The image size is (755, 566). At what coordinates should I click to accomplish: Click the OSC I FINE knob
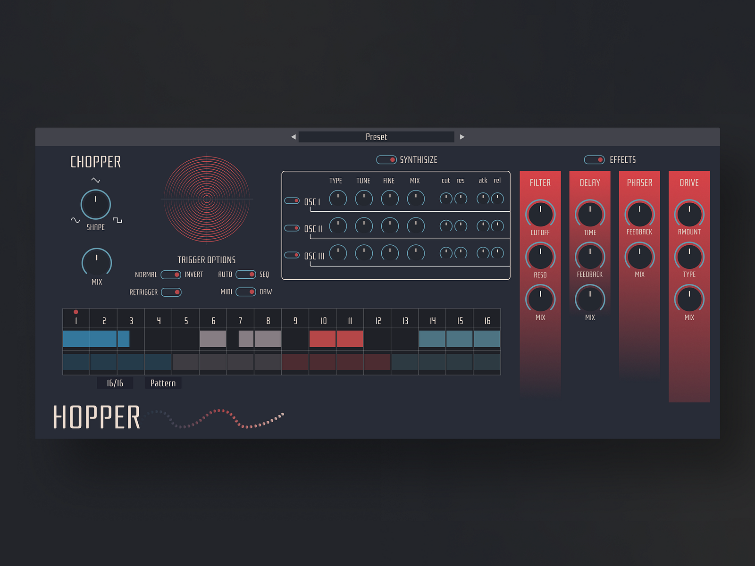(x=390, y=199)
